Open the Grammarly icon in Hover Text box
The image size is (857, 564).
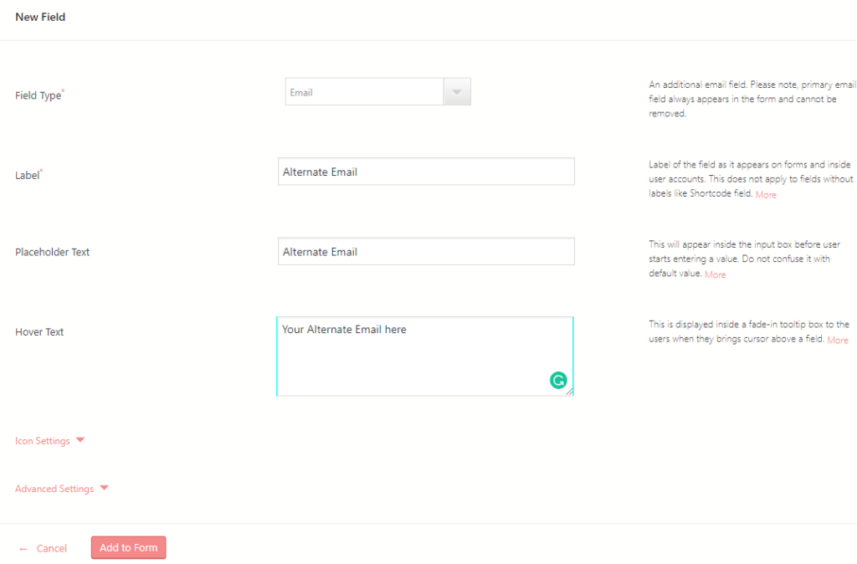click(559, 380)
